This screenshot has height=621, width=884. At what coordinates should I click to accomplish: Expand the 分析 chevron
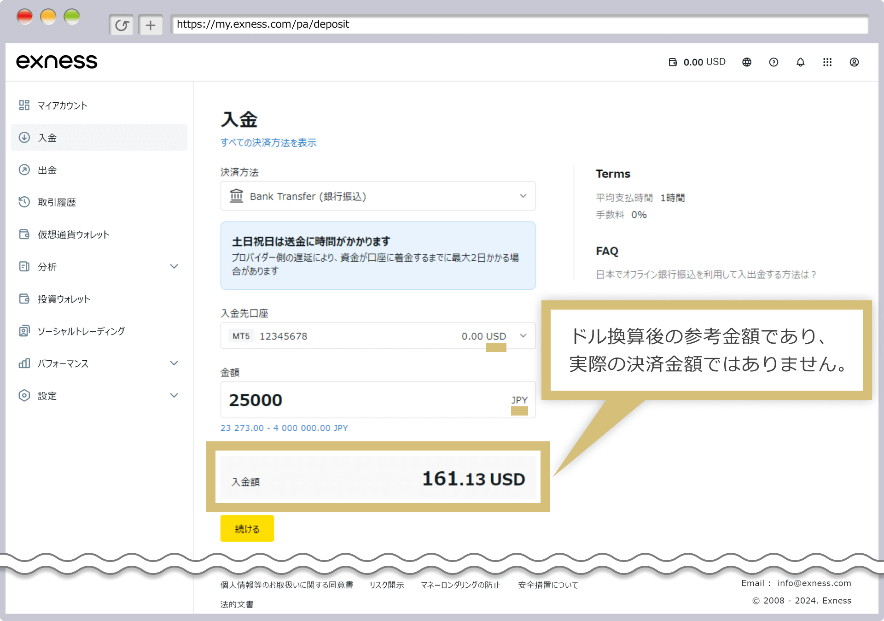174,266
